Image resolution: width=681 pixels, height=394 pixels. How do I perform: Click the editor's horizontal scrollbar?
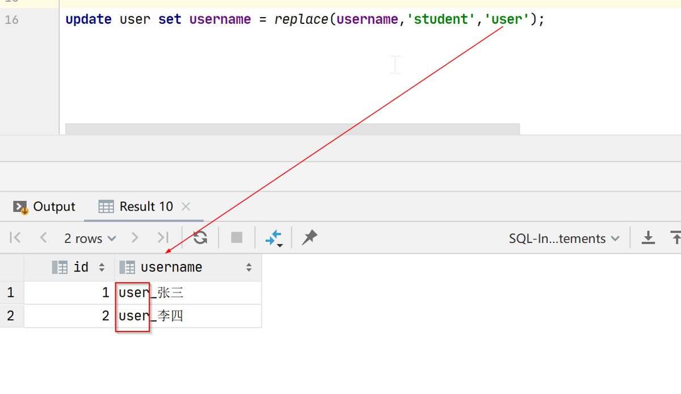[x=292, y=129]
